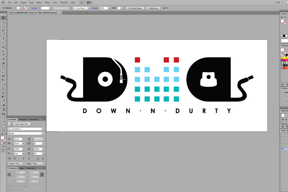Click the Document Setup button
This screenshot has width=288, height=192.
pos(135,8)
